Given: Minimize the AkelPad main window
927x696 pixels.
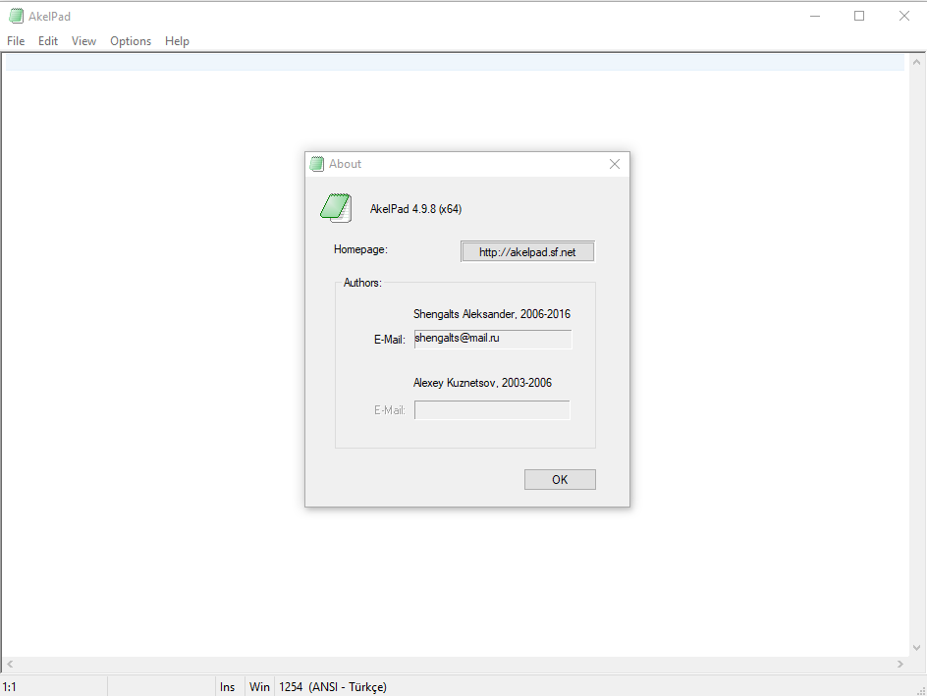Looking at the screenshot, I should [x=815, y=16].
